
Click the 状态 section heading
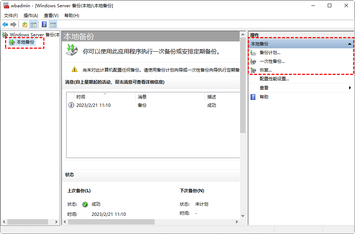point(69,175)
